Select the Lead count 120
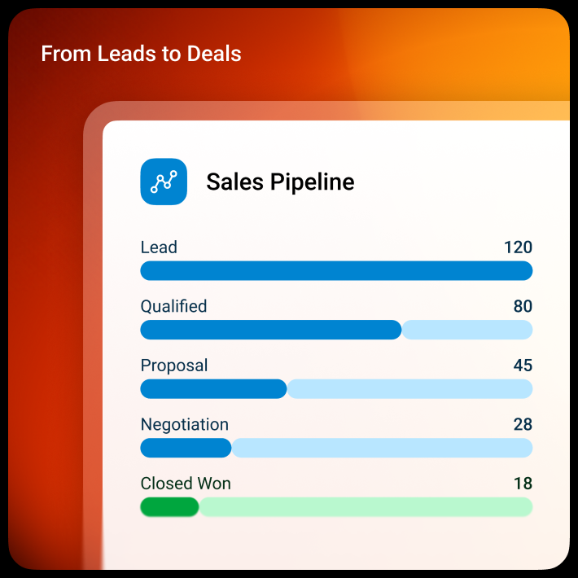 pos(518,247)
